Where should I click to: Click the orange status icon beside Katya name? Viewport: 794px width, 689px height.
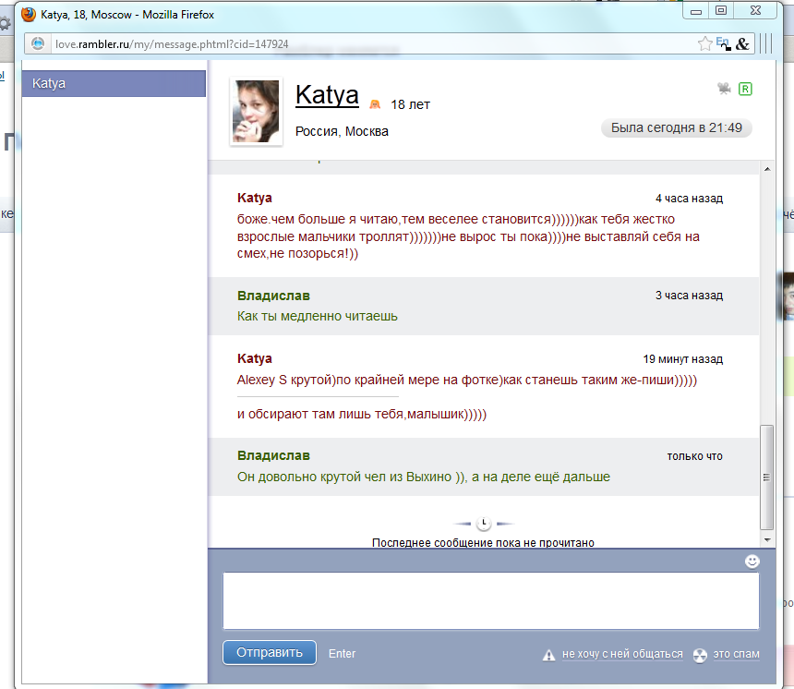pyautogui.click(x=375, y=104)
